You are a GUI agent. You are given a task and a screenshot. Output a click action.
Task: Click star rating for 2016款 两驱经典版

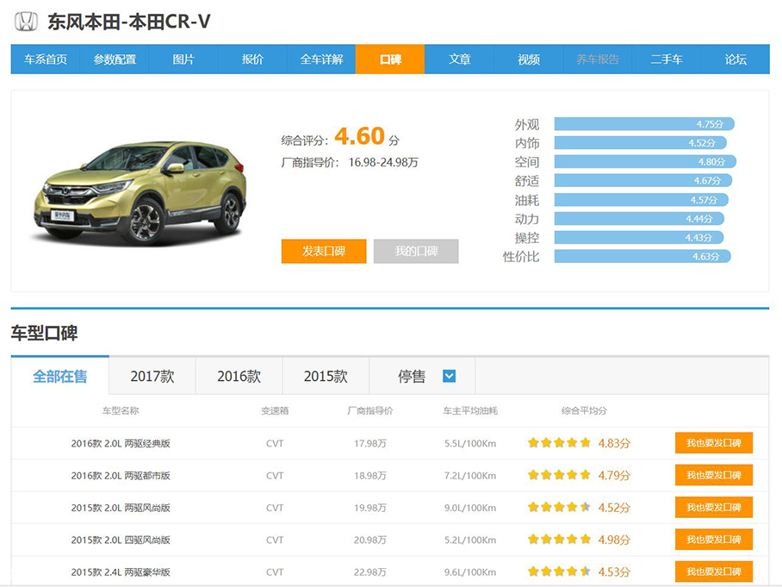coord(559,443)
